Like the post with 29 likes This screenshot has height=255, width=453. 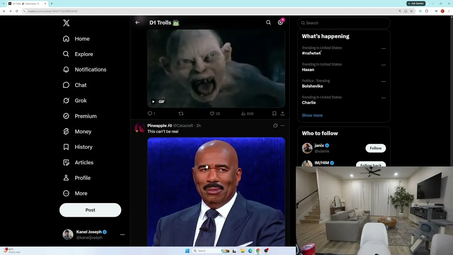tap(215, 114)
